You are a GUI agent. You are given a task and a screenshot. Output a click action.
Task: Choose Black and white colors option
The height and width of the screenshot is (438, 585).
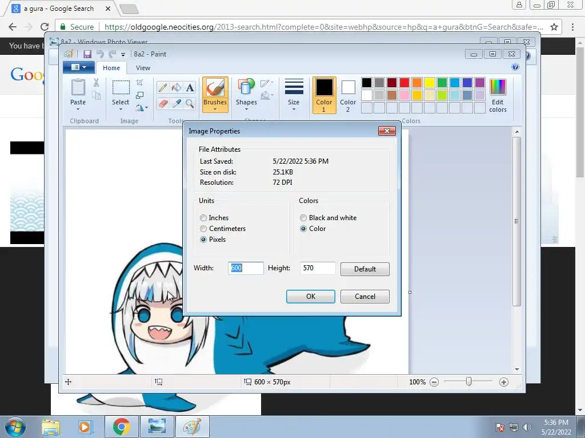(328, 218)
